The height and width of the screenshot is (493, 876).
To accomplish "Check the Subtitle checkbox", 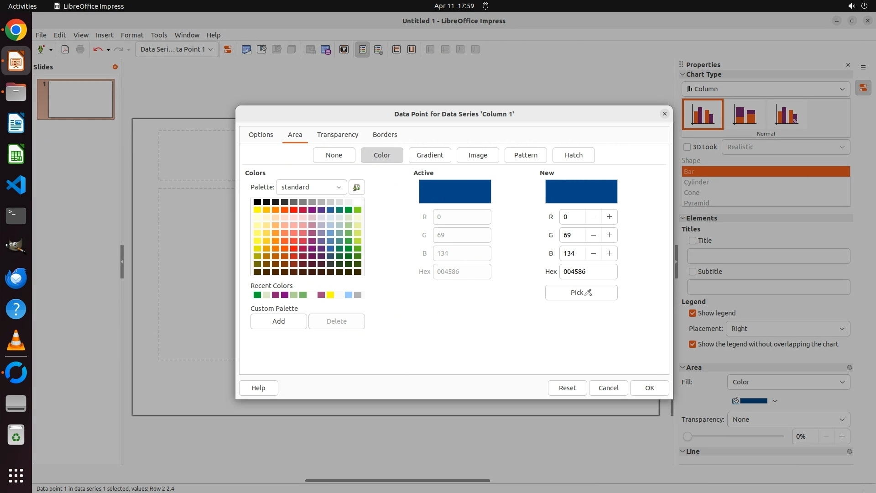I will [693, 272].
